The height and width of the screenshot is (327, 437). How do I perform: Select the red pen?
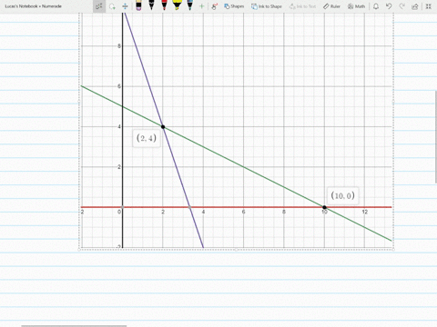(164, 5)
